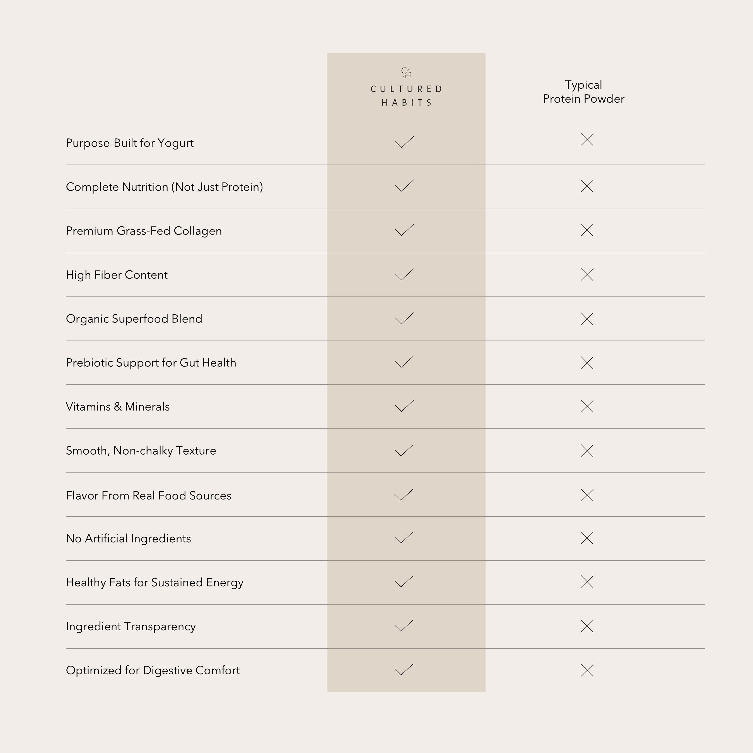Click the Flavor From Real Food Sources label
The height and width of the screenshot is (753, 753).
(148, 495)
